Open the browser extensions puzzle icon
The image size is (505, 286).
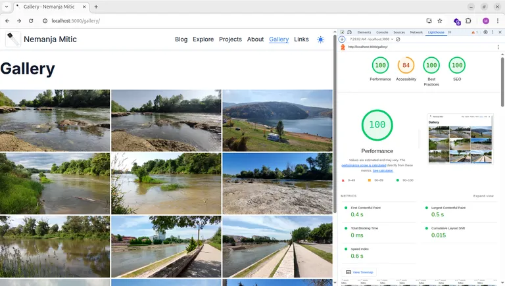pos(468,21)
